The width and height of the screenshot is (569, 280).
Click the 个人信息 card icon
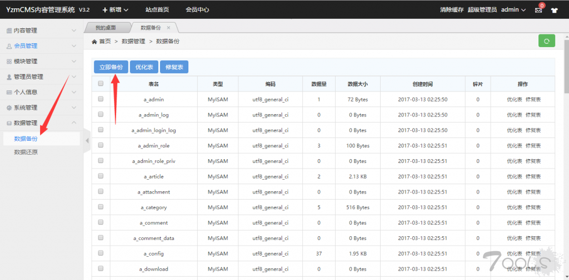pos(9,93)
